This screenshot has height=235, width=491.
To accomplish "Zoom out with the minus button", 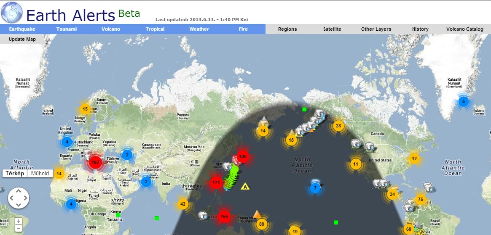I will click(19, 228).
